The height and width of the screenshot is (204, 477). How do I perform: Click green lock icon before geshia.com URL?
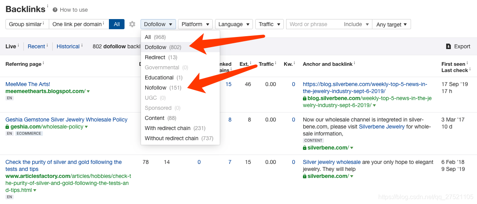click(7, 127)
